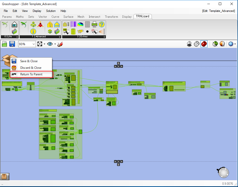Open the Help menu
The width and height of the screenshot is (238, 187).
pos(63,11)
